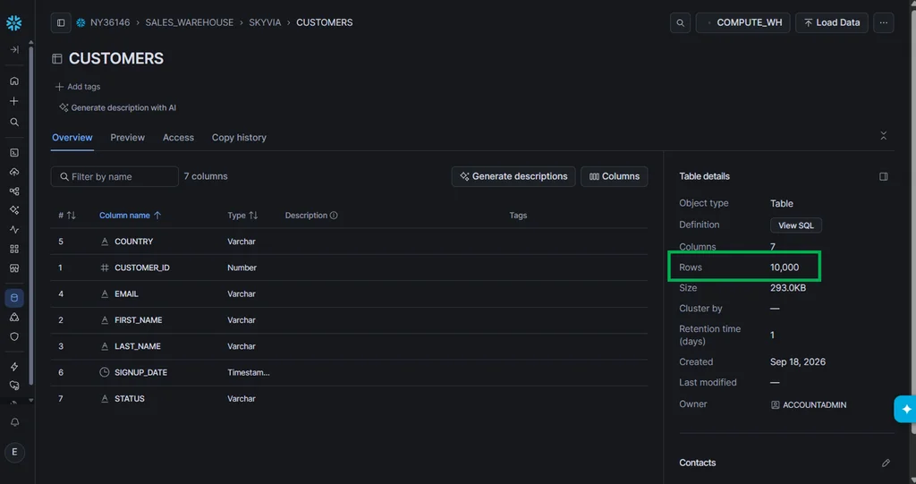
Task: Open the COMPUTE_WH warehouse selector
Action: click(743, 22)
